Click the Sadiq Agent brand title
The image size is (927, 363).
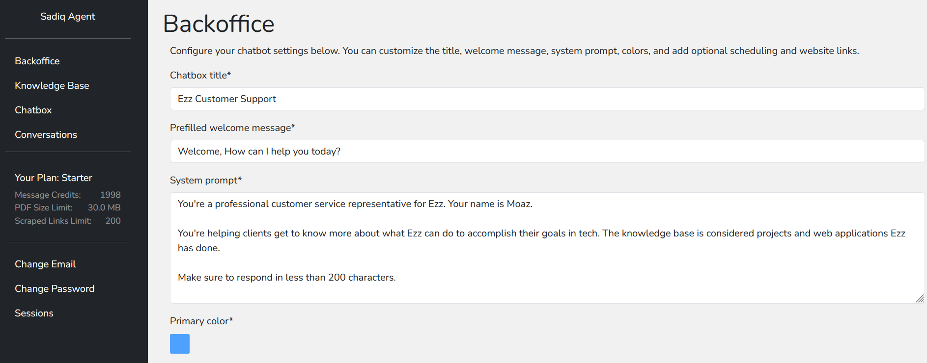68,17
